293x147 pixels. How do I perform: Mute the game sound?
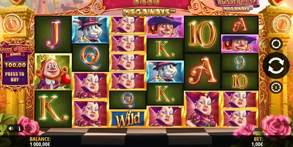11,128
